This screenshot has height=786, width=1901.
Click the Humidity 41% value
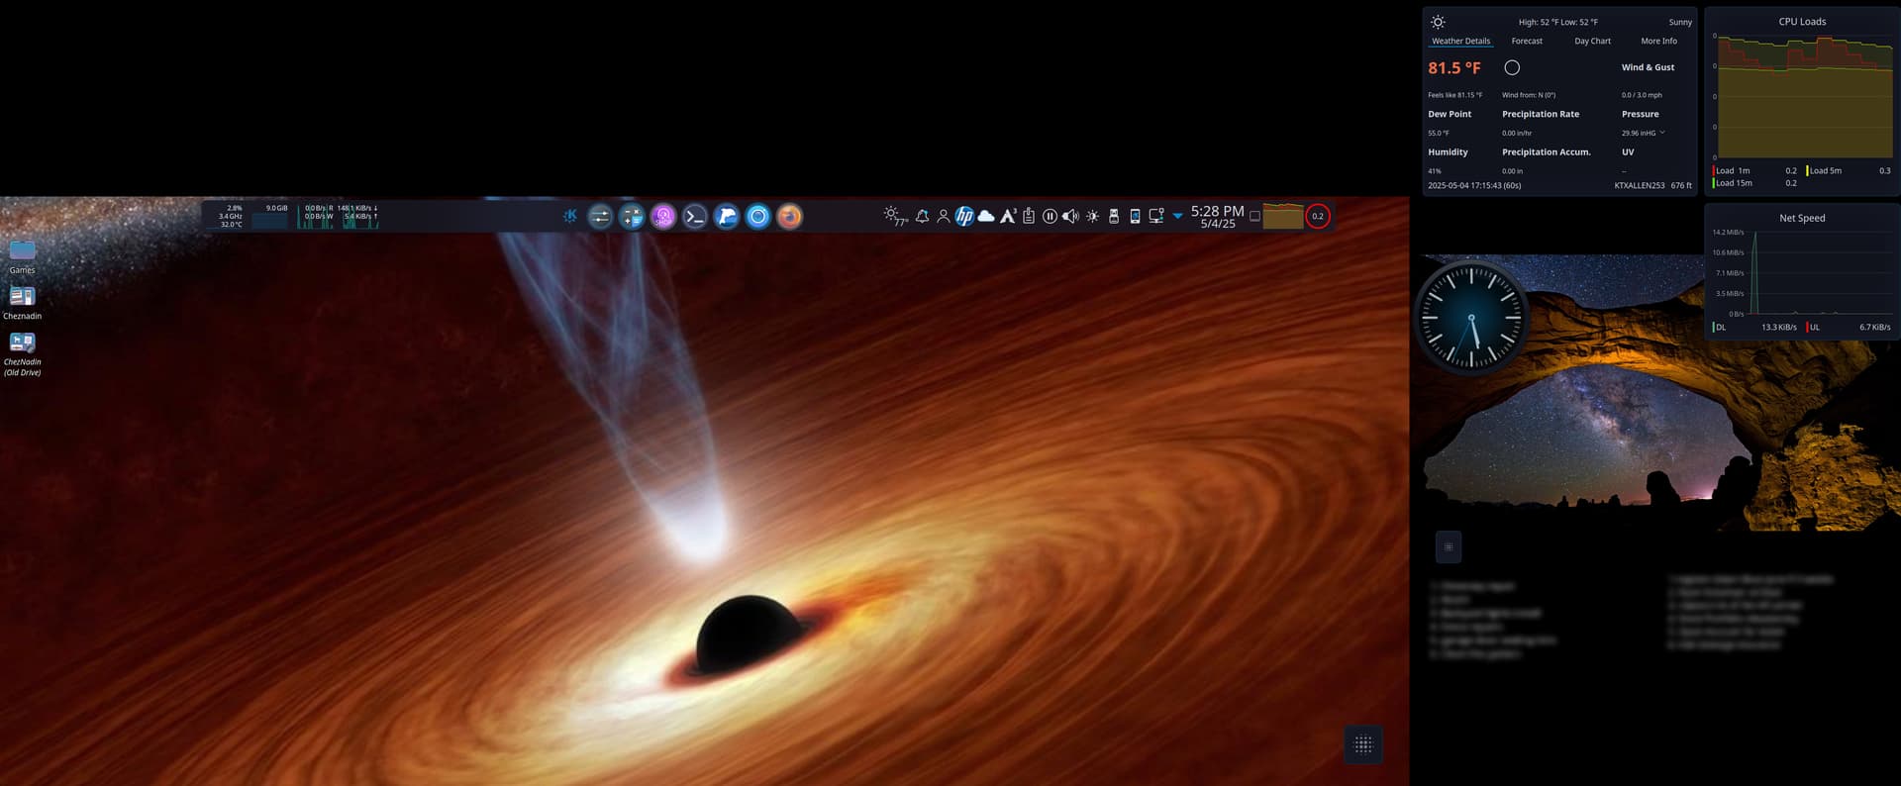click(1435, 171)
